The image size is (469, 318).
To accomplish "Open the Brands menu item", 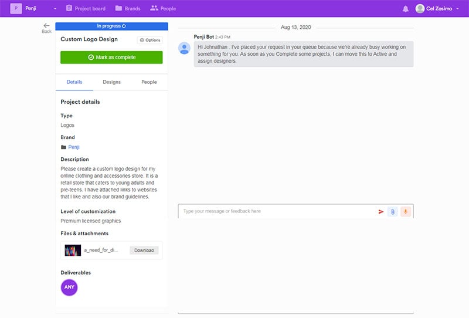I will [128, 8].
